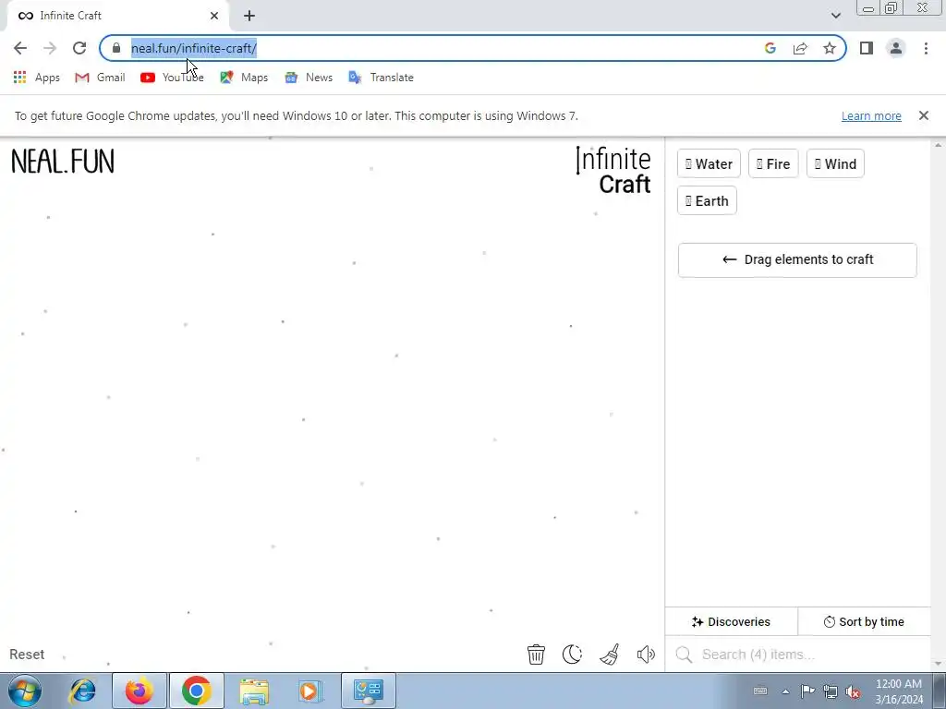
Task: Go back in browser history
Action: [20, 48]
